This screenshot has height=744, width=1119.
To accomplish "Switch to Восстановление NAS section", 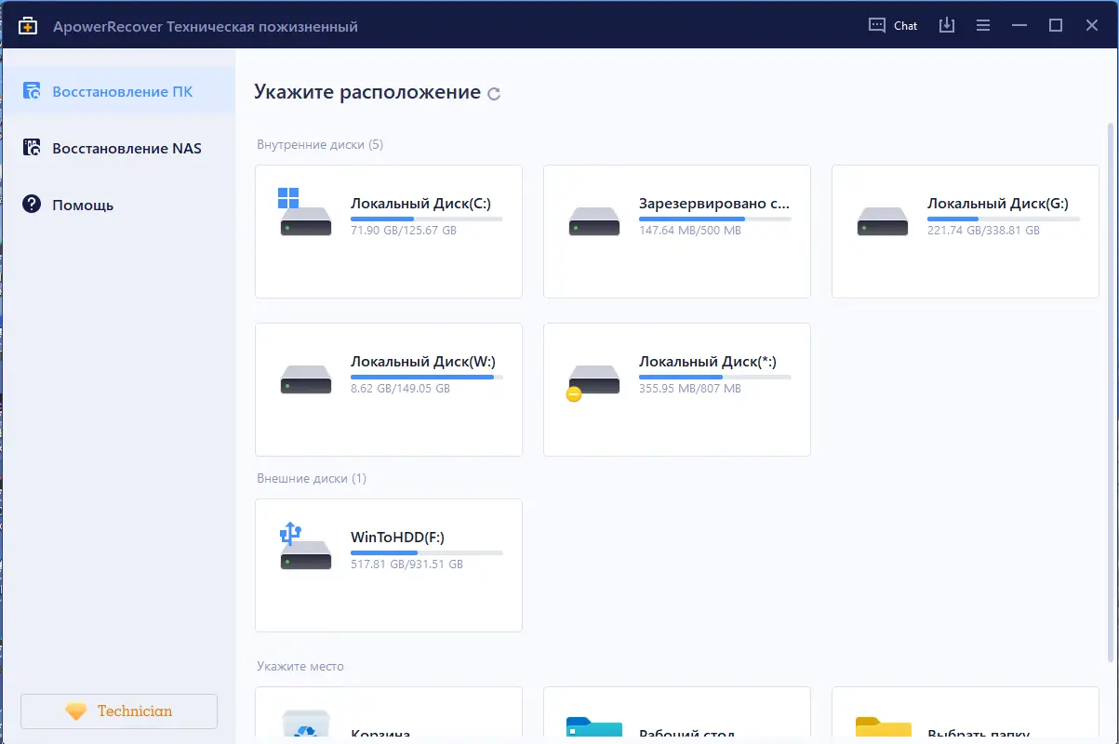I will pyautogui.click(x=127, y=148).
